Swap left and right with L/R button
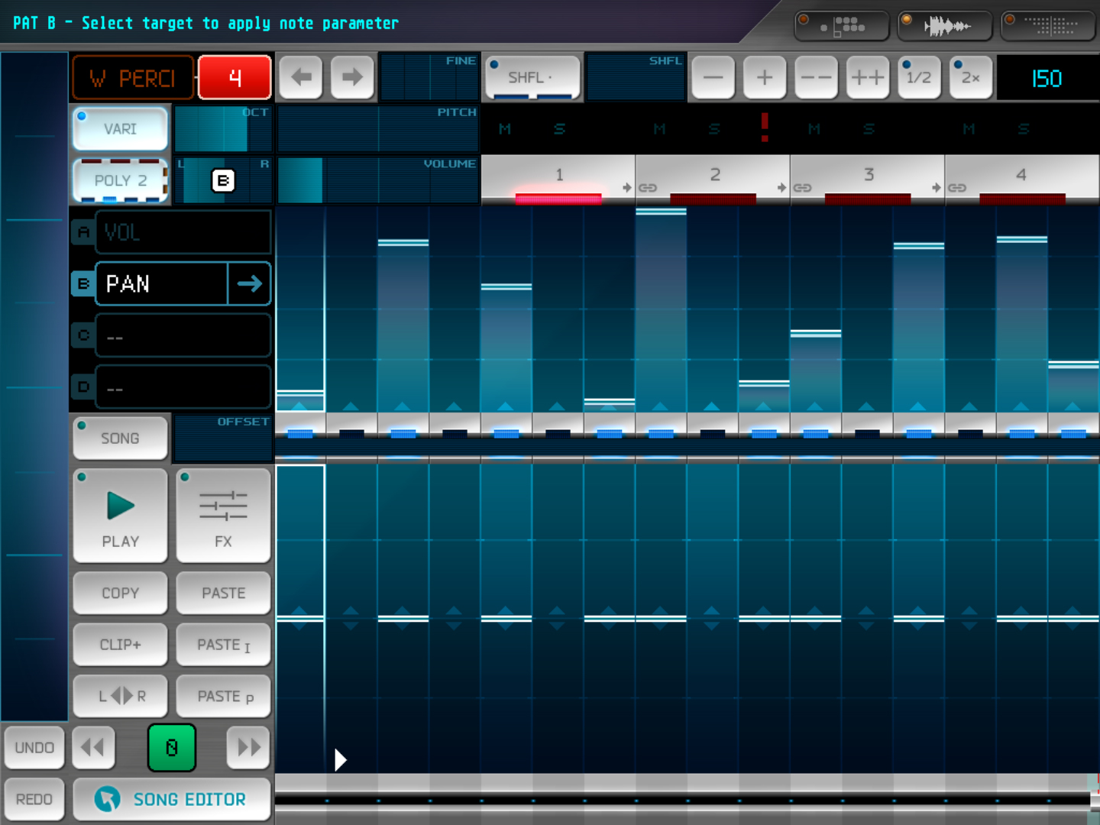Screen dimensions: 1100x825 121,696
